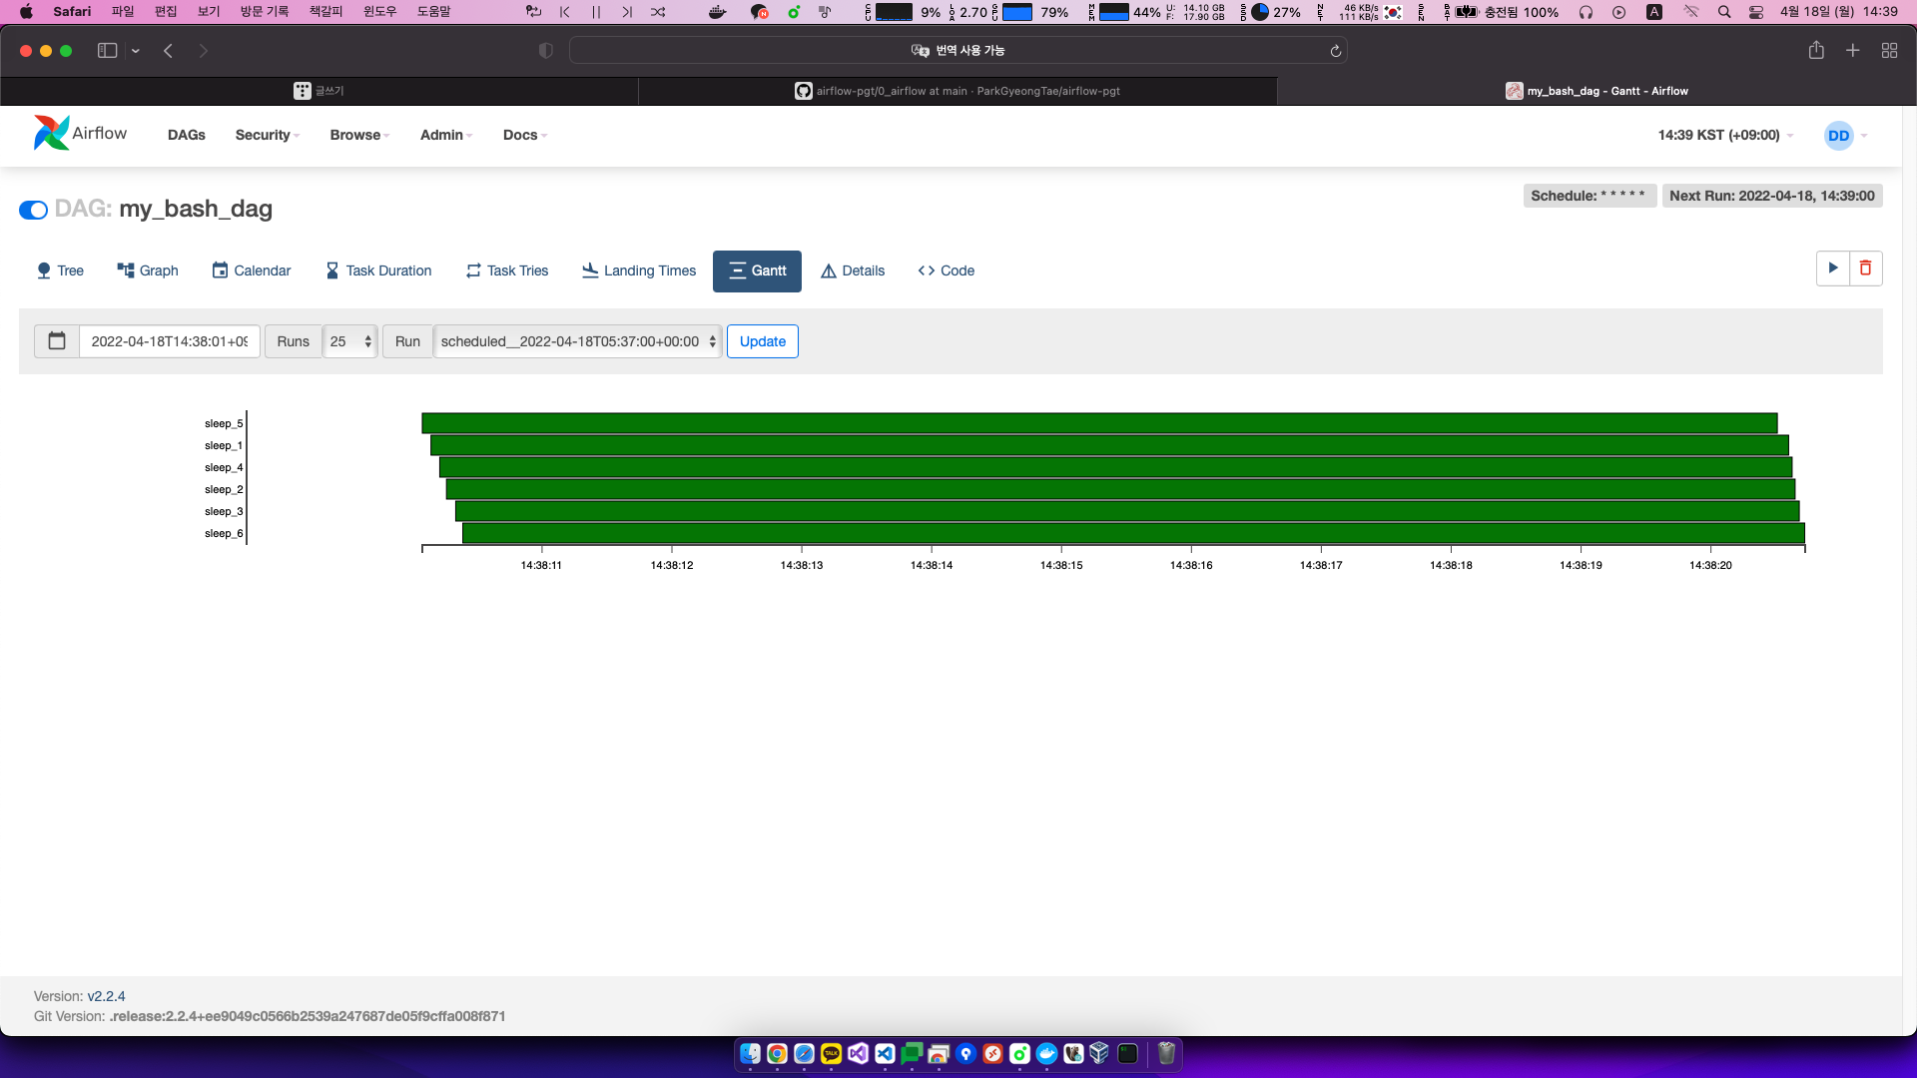Click the base date input field
The height and width of the screenshot is (1078, 1917).
(x=169, y=341)
